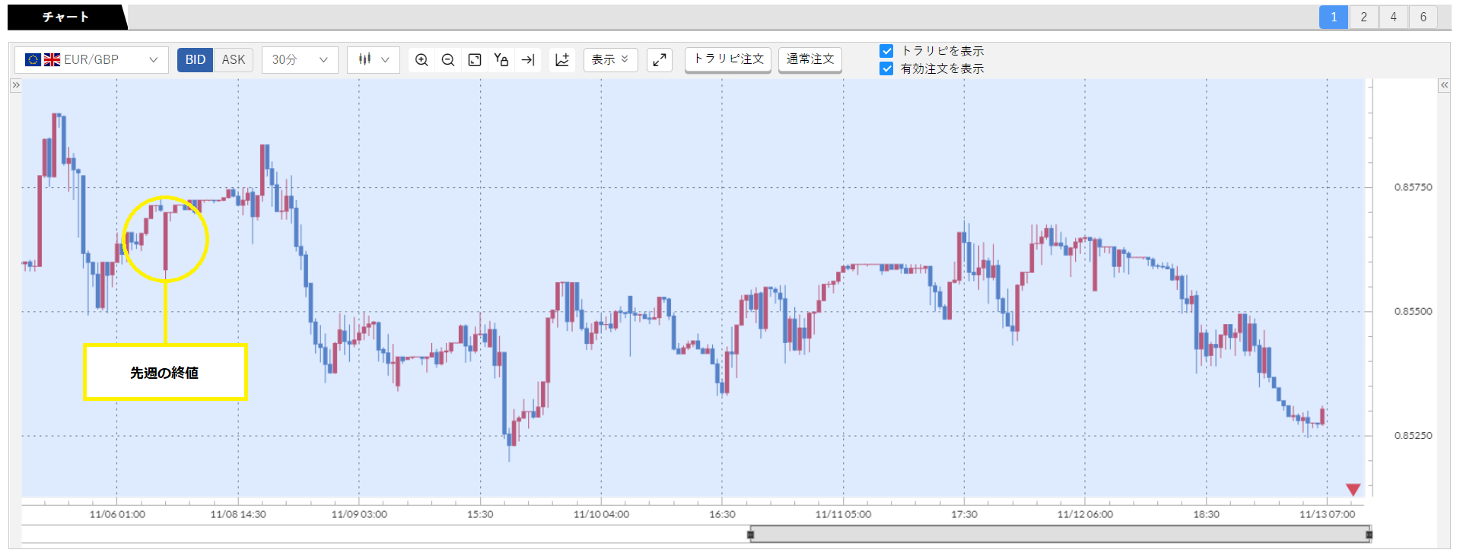
Task: Click the 11/08 14:30 time label
Action: click(238, 514)
